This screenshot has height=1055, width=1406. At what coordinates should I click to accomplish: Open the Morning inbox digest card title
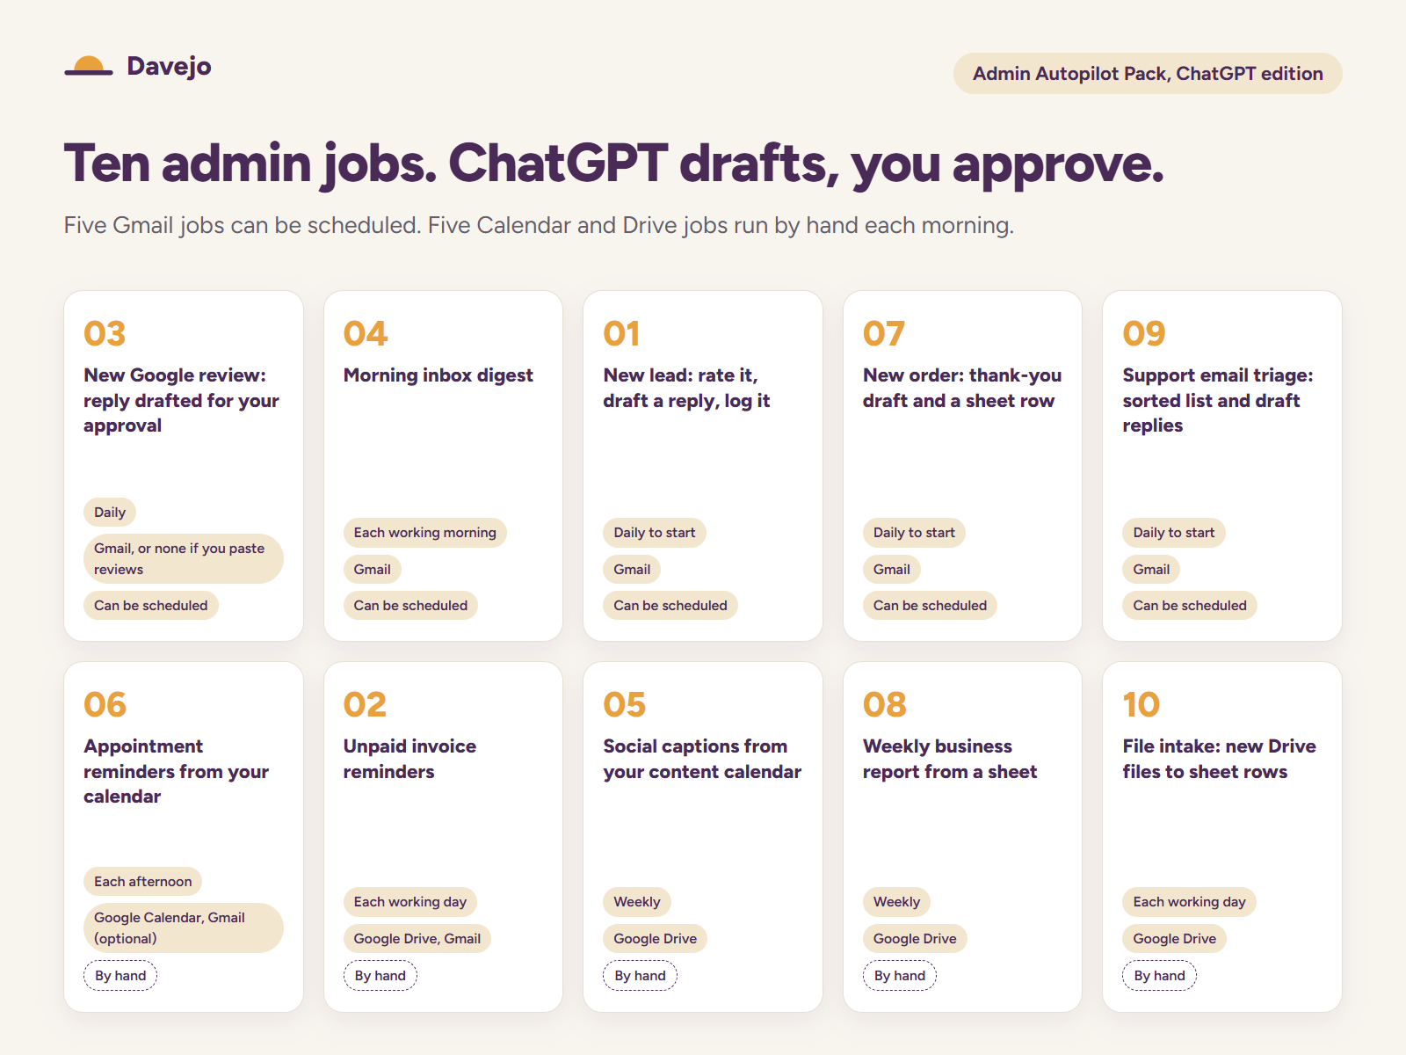click(438, 375)
